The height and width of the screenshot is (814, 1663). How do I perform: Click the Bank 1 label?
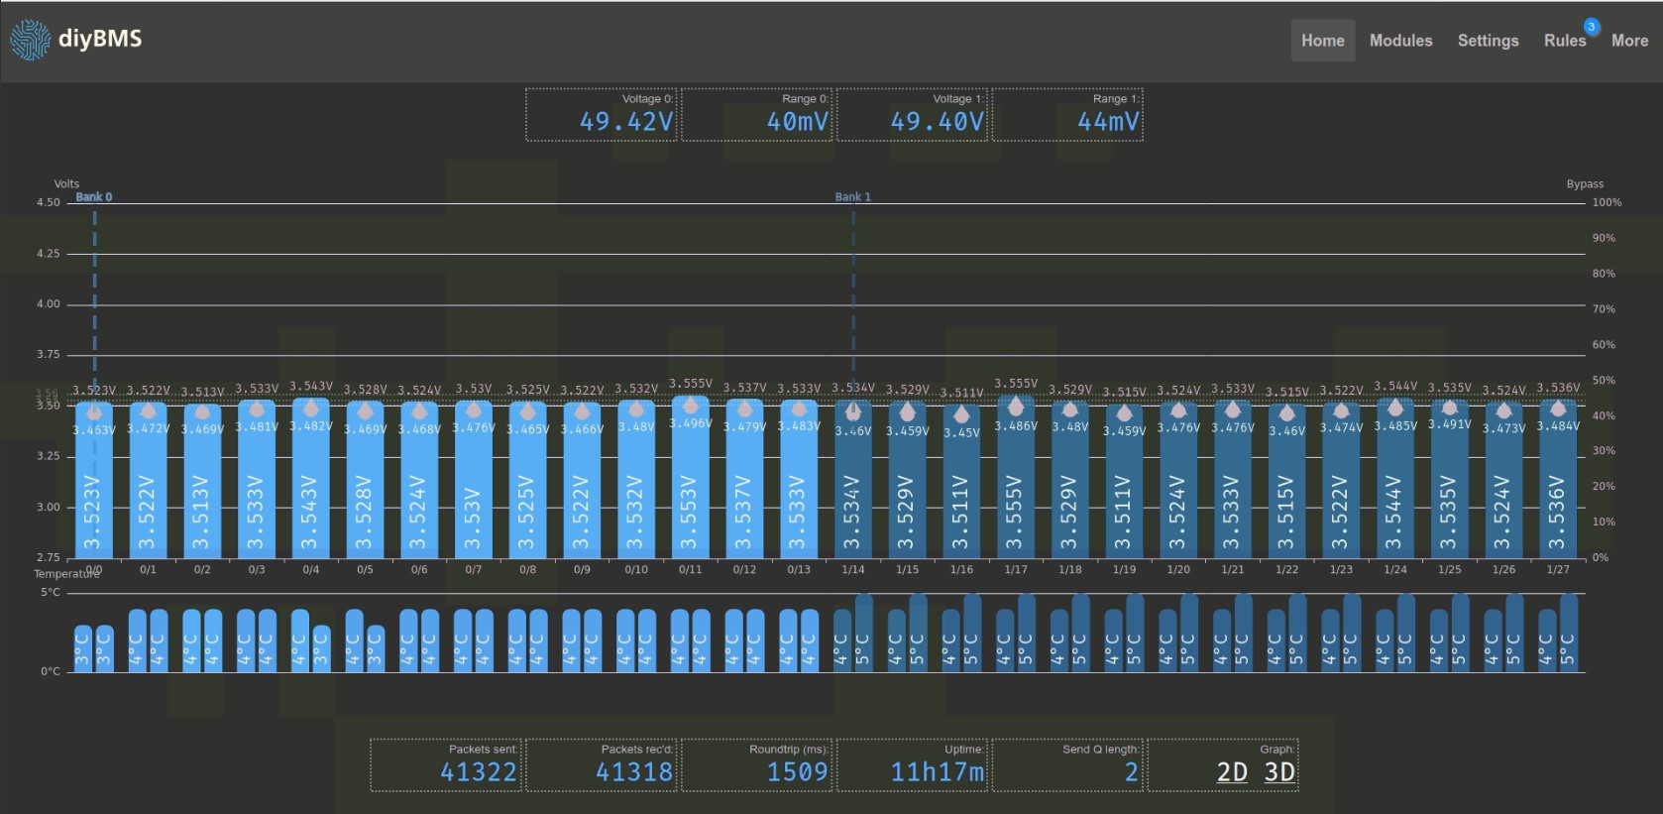(x=852, y=196)
